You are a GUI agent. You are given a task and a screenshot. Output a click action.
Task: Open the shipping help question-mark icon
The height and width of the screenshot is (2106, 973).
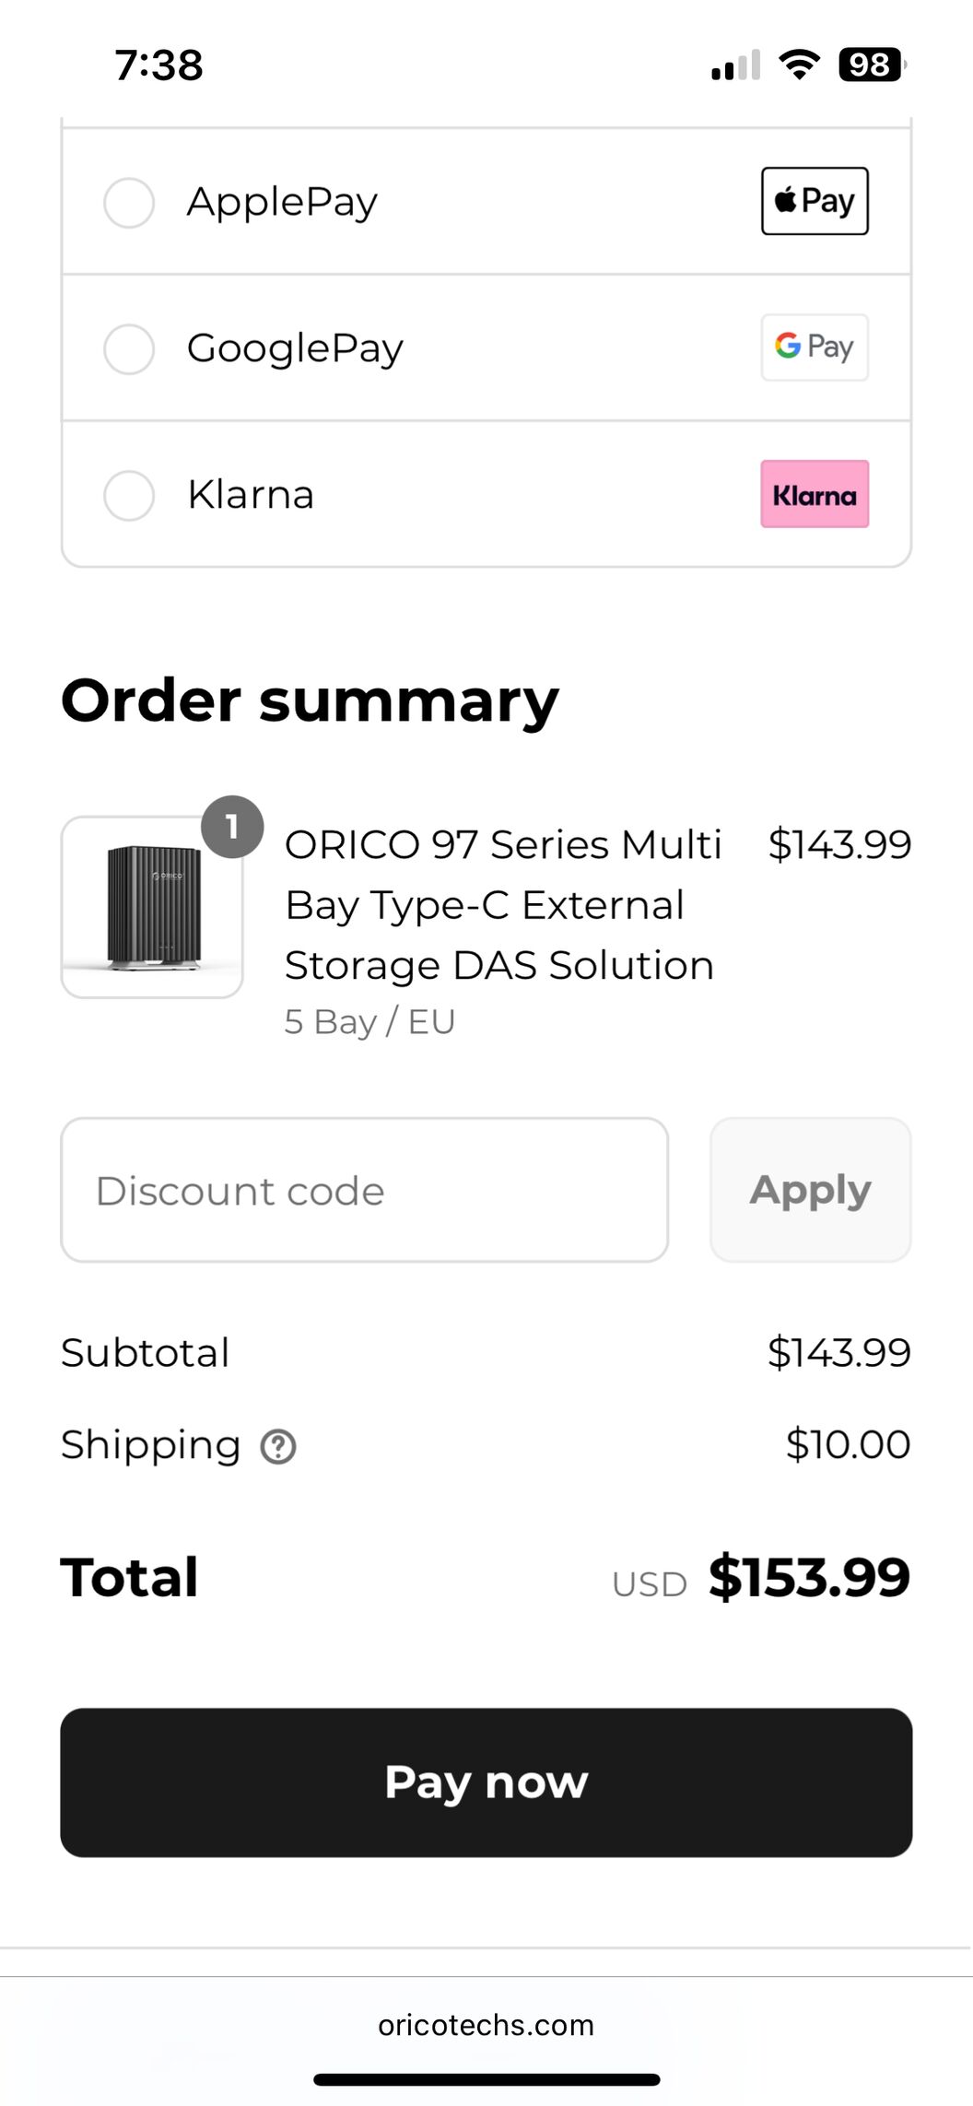(278, 1446)
